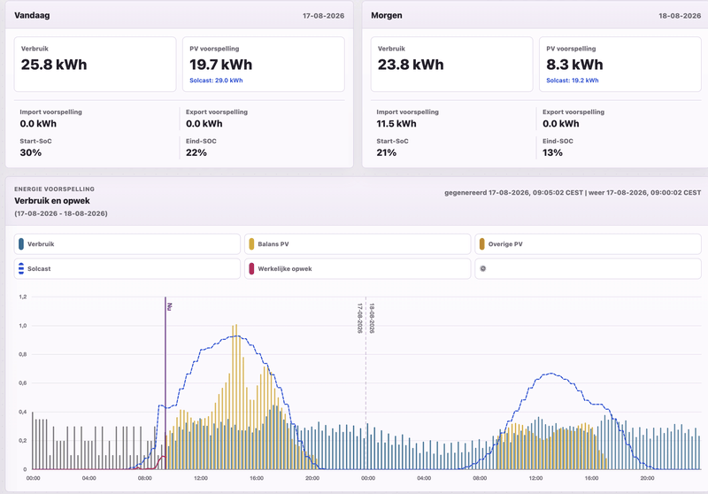Select the Vandaag Verbruik 25.8 kWh card

coord(95,64)
